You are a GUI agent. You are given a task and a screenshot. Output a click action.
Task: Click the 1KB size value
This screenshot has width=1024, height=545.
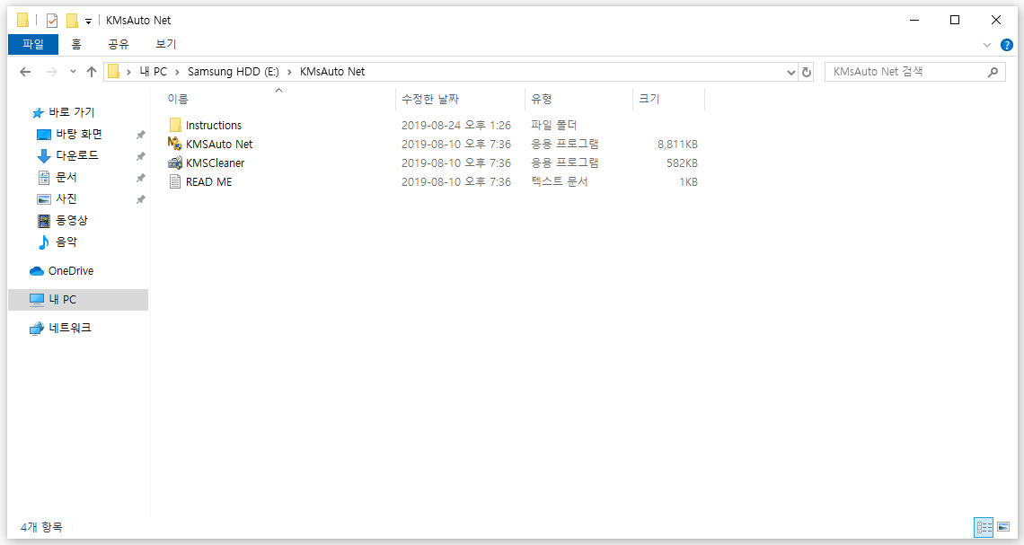point(688,182)
